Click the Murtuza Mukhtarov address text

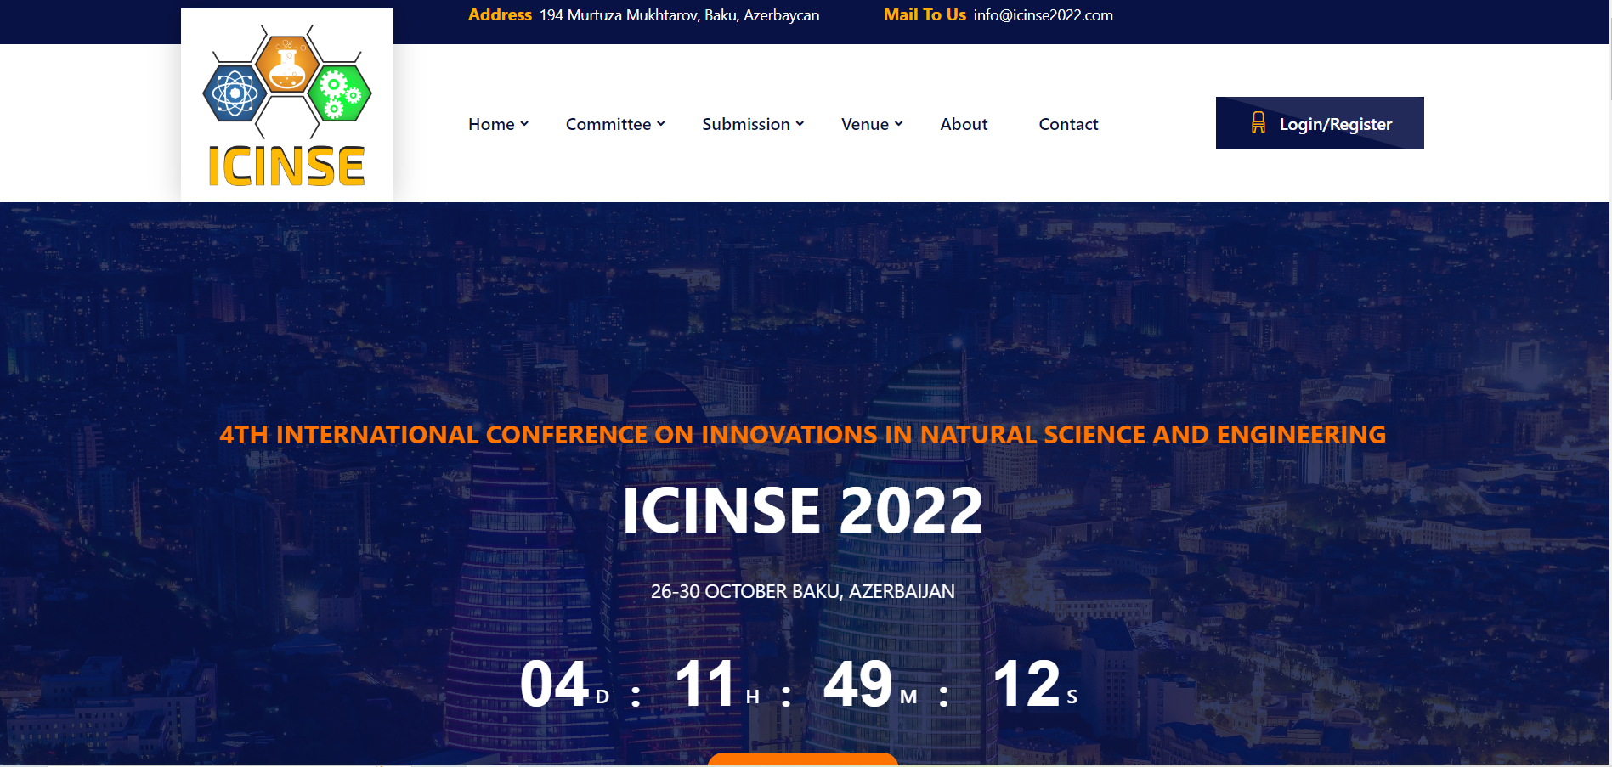[679, 15]
